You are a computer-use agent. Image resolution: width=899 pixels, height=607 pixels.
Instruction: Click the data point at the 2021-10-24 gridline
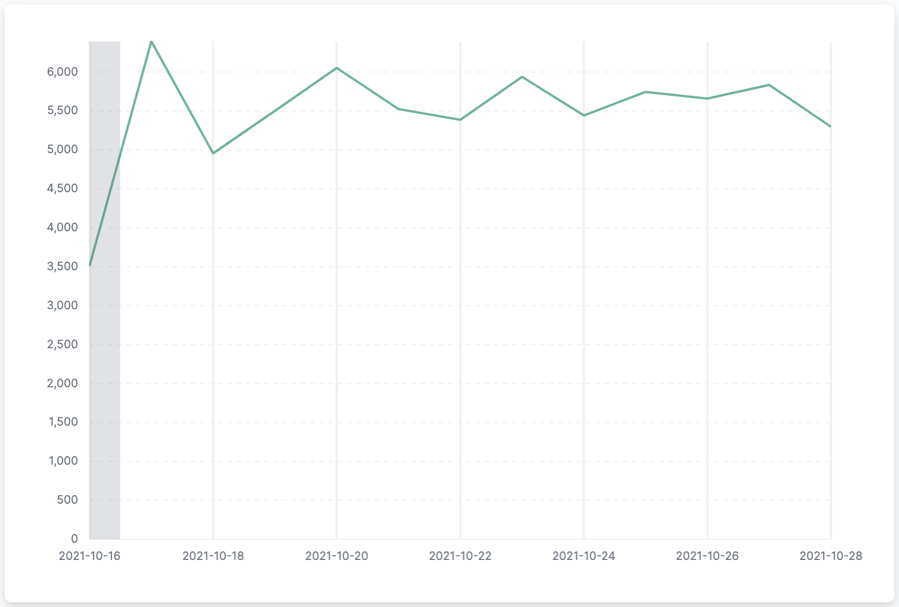click(x=584, y=115)
